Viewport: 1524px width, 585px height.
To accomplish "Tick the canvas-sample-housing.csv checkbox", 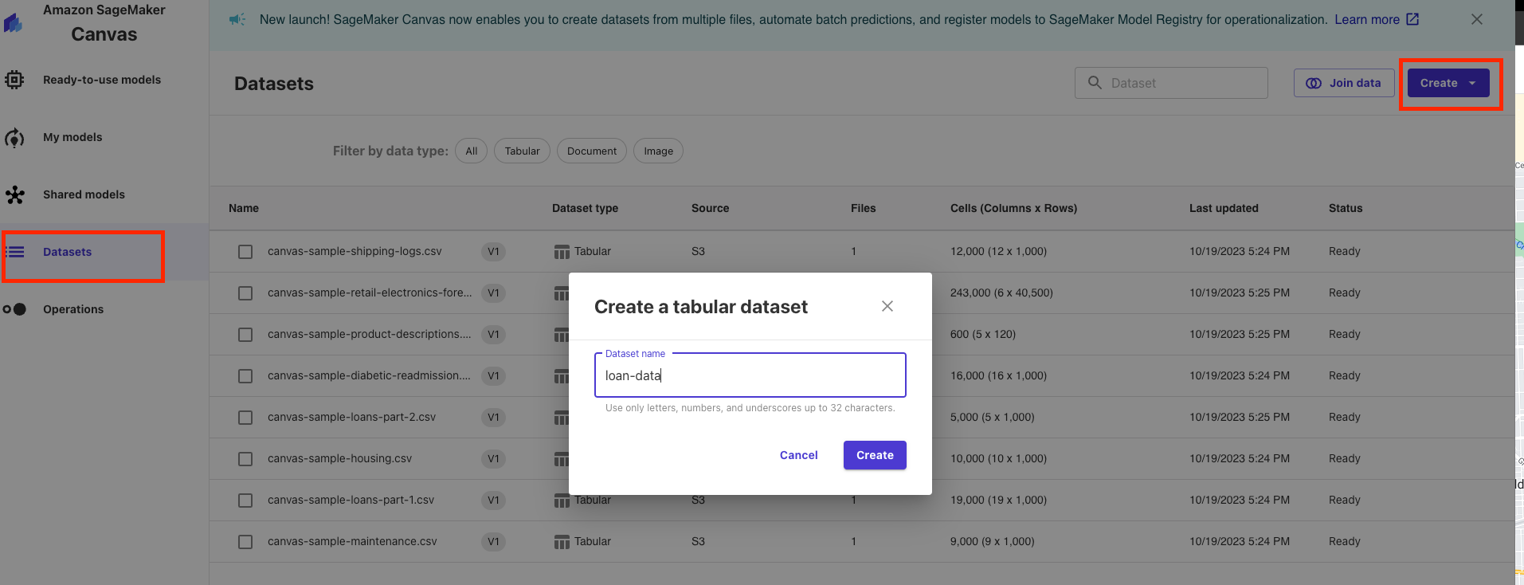I will pyautogui.click(x=245, y=459).
